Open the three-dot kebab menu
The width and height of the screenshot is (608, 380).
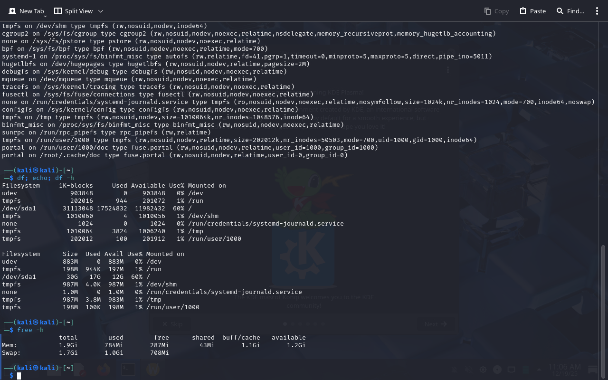pyautogui.click(x=597, y=11)
